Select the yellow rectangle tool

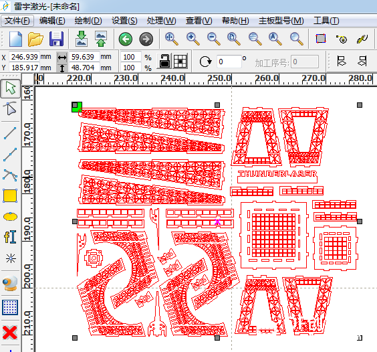[x=10, y=195]
